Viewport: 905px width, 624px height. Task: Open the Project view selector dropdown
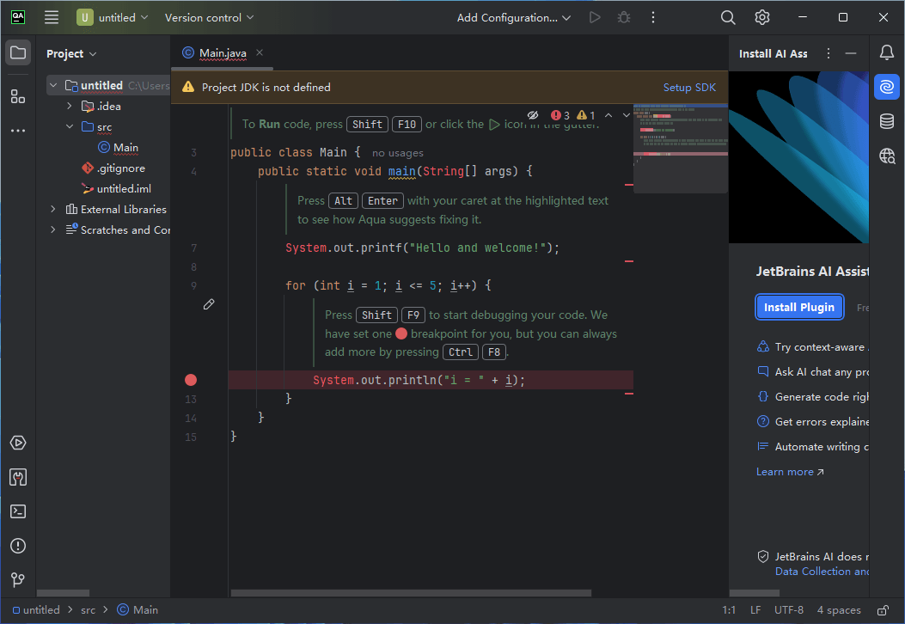pyautogui.click(x=71, y=53)
